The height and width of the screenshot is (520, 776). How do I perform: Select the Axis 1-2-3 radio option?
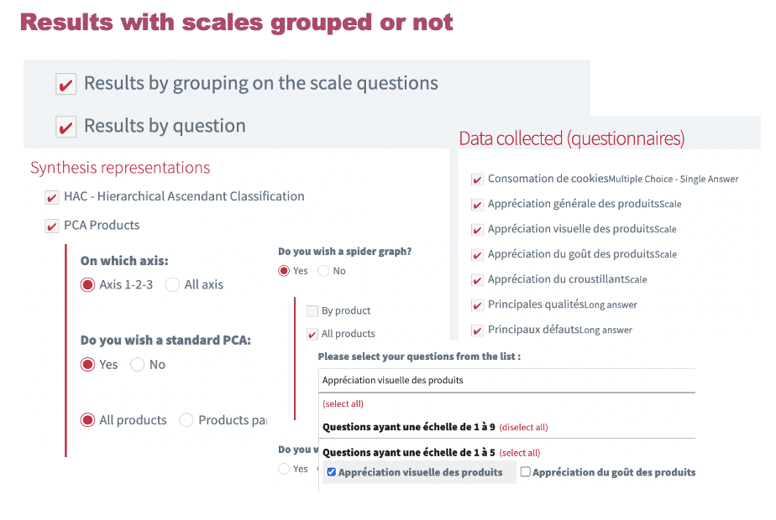[x=87, y=285]
